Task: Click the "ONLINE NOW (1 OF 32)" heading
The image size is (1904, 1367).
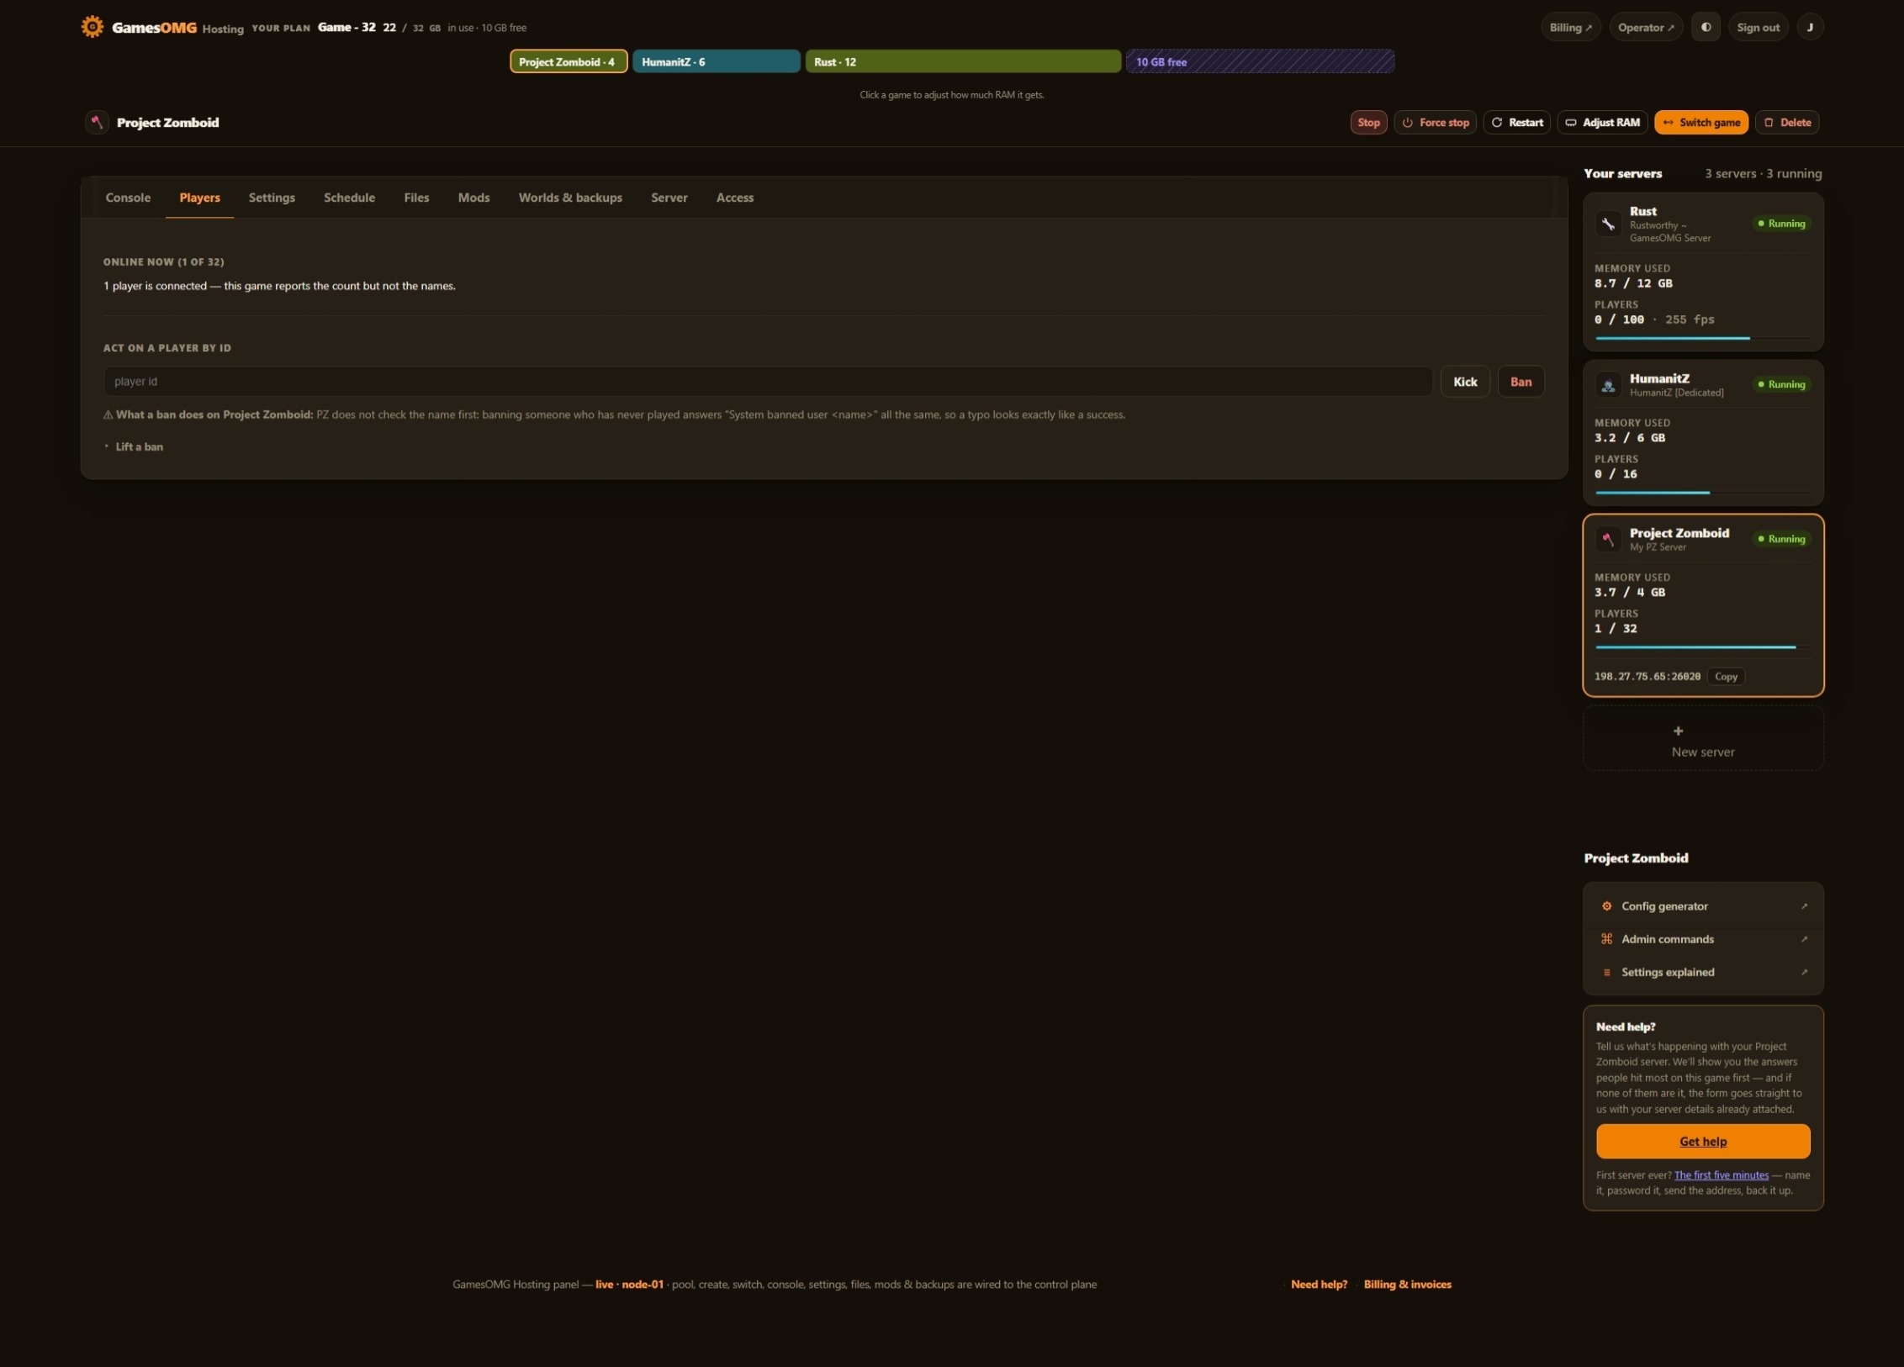Action: click(x=164, y=262)
